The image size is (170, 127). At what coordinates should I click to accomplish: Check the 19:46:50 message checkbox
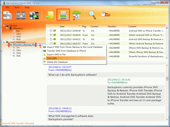(51, 35)
